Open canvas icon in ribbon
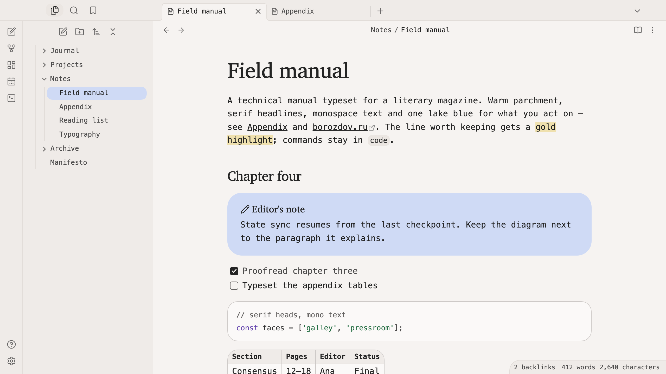 [11, 65]
